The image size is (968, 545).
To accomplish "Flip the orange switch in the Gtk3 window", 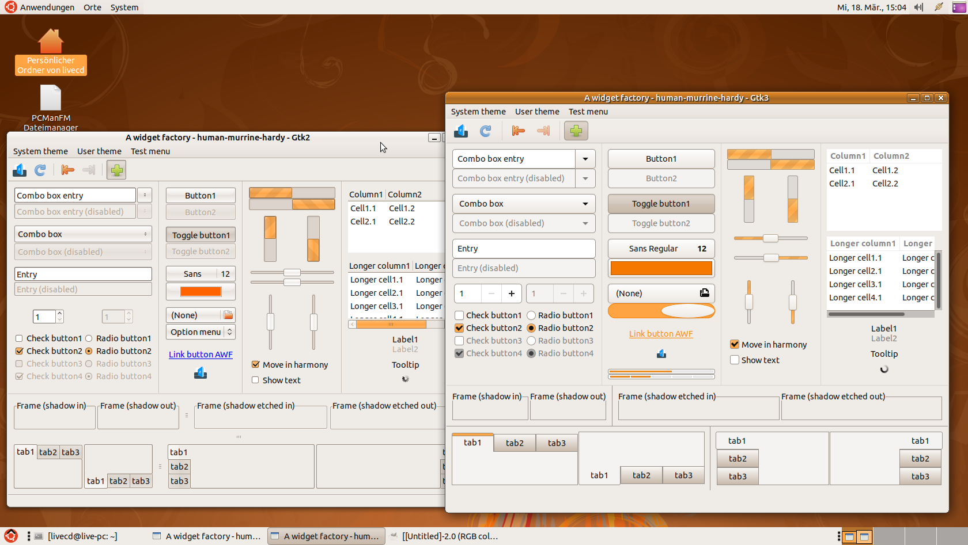I will 661,311.
